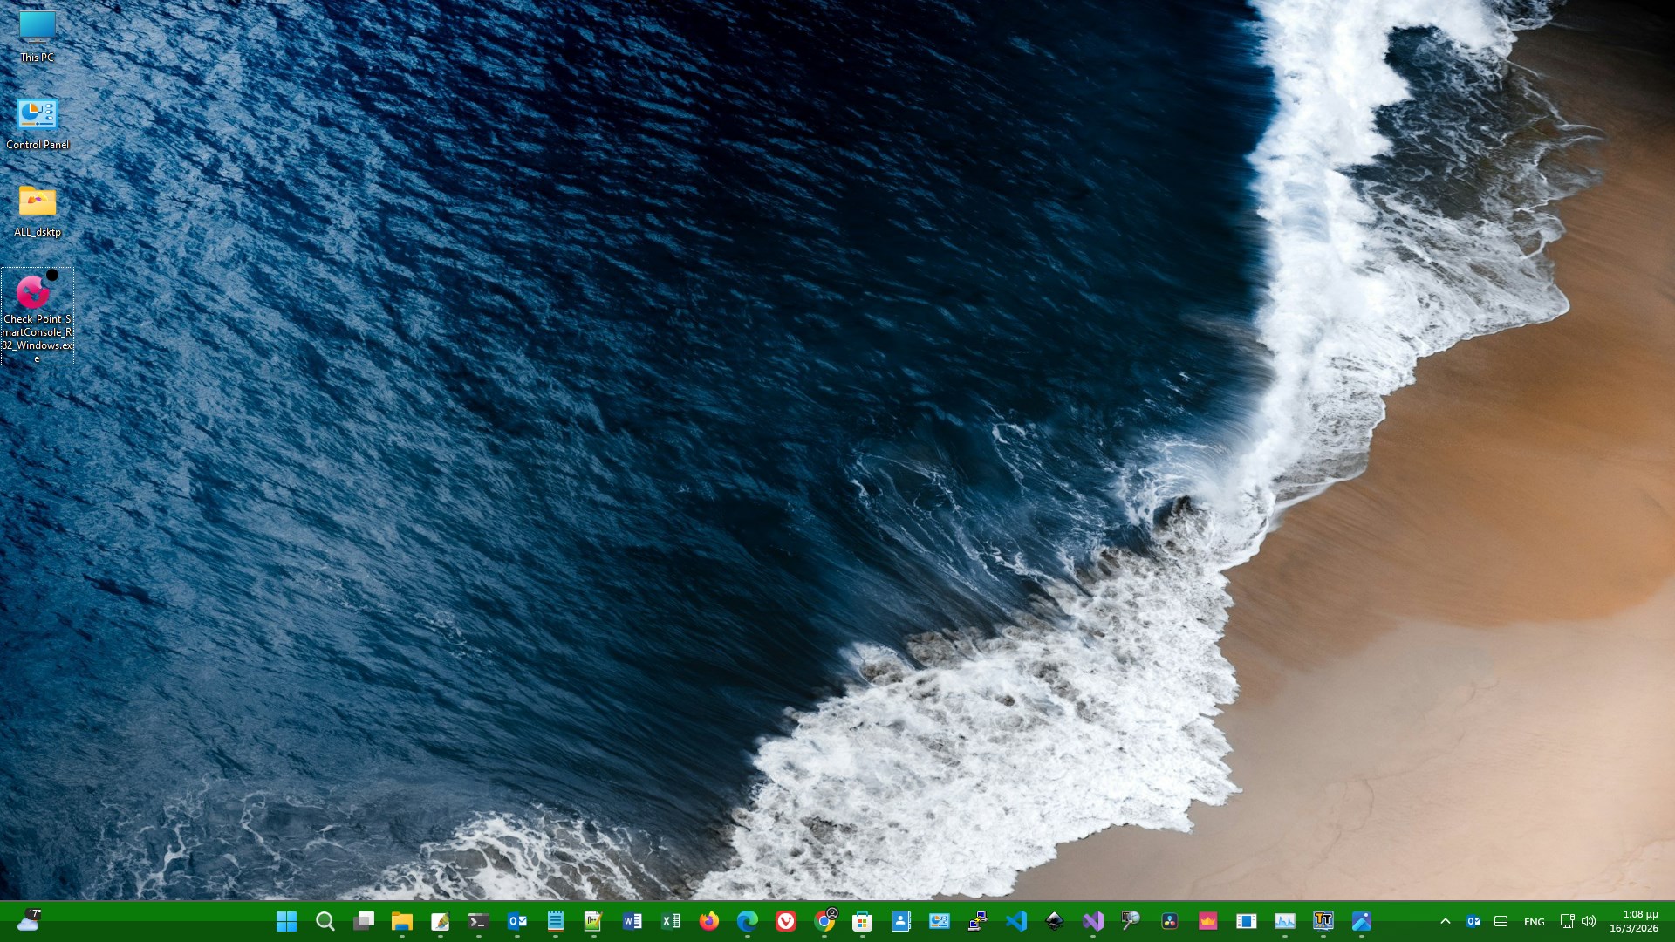Screen dimensions: 1675x942
Task: Open the Start menu
Action: 286,920
